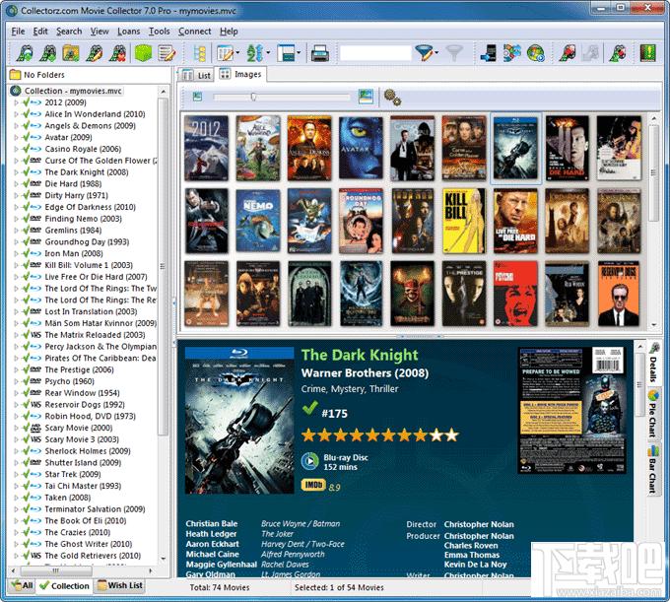Click the share/social network toolbar icon

point(512,53)
